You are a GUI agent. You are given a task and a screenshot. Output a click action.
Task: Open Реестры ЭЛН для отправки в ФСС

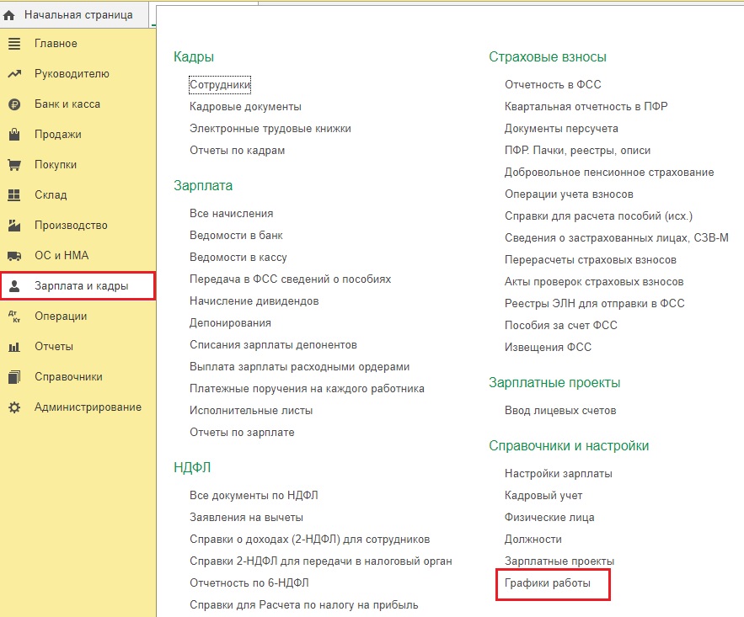(x=595, y=303)
